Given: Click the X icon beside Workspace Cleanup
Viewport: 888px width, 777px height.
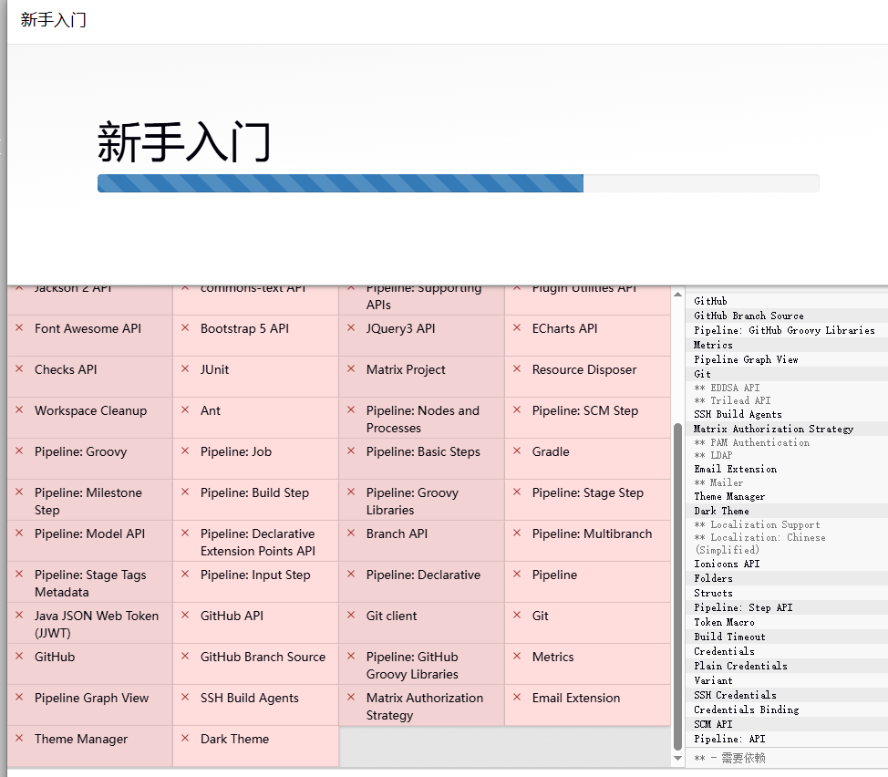Looking at the screenshot, I should click(x=19, y=409).
